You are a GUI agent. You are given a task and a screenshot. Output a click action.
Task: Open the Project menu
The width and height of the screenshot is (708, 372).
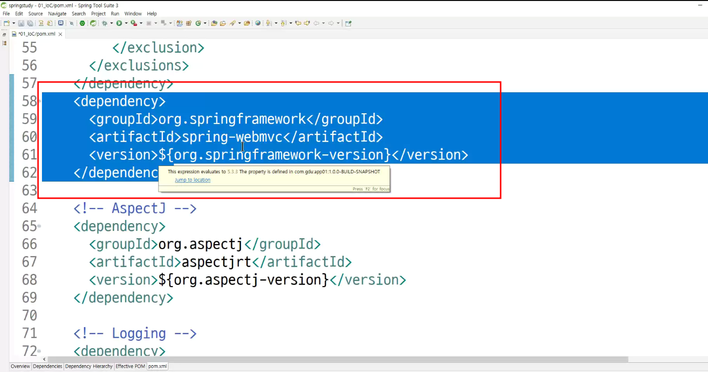point(99,14)
